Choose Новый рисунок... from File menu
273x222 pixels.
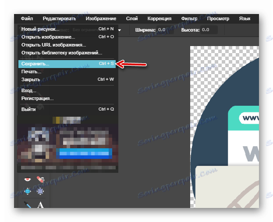point(67,29)
